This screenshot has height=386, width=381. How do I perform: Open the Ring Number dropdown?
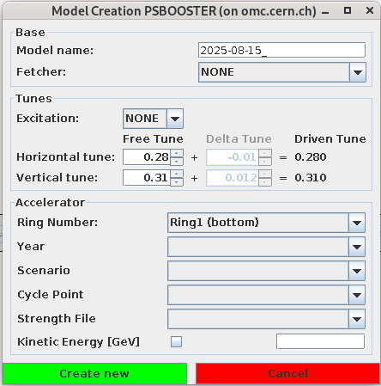(266, 223)
